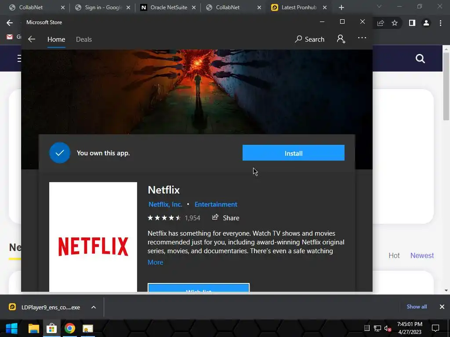
Task: Open a new Chrome tab
Action: coord(341,7)
